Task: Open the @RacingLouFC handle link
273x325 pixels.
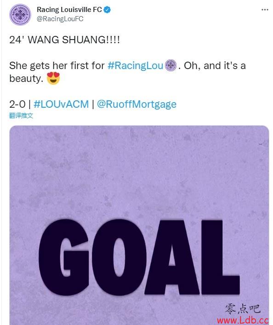Action: tap(60, 19)
